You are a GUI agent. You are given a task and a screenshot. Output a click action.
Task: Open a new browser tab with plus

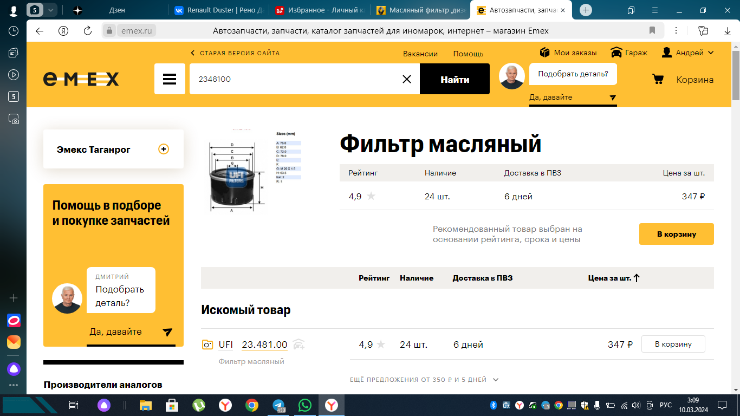click(x=586, y=10)
